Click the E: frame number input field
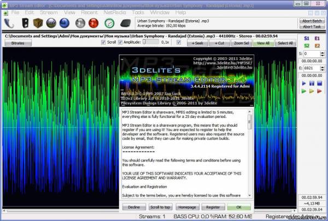Image resolution: width=328 pixels, height=221 pixels. coord(312,68)
